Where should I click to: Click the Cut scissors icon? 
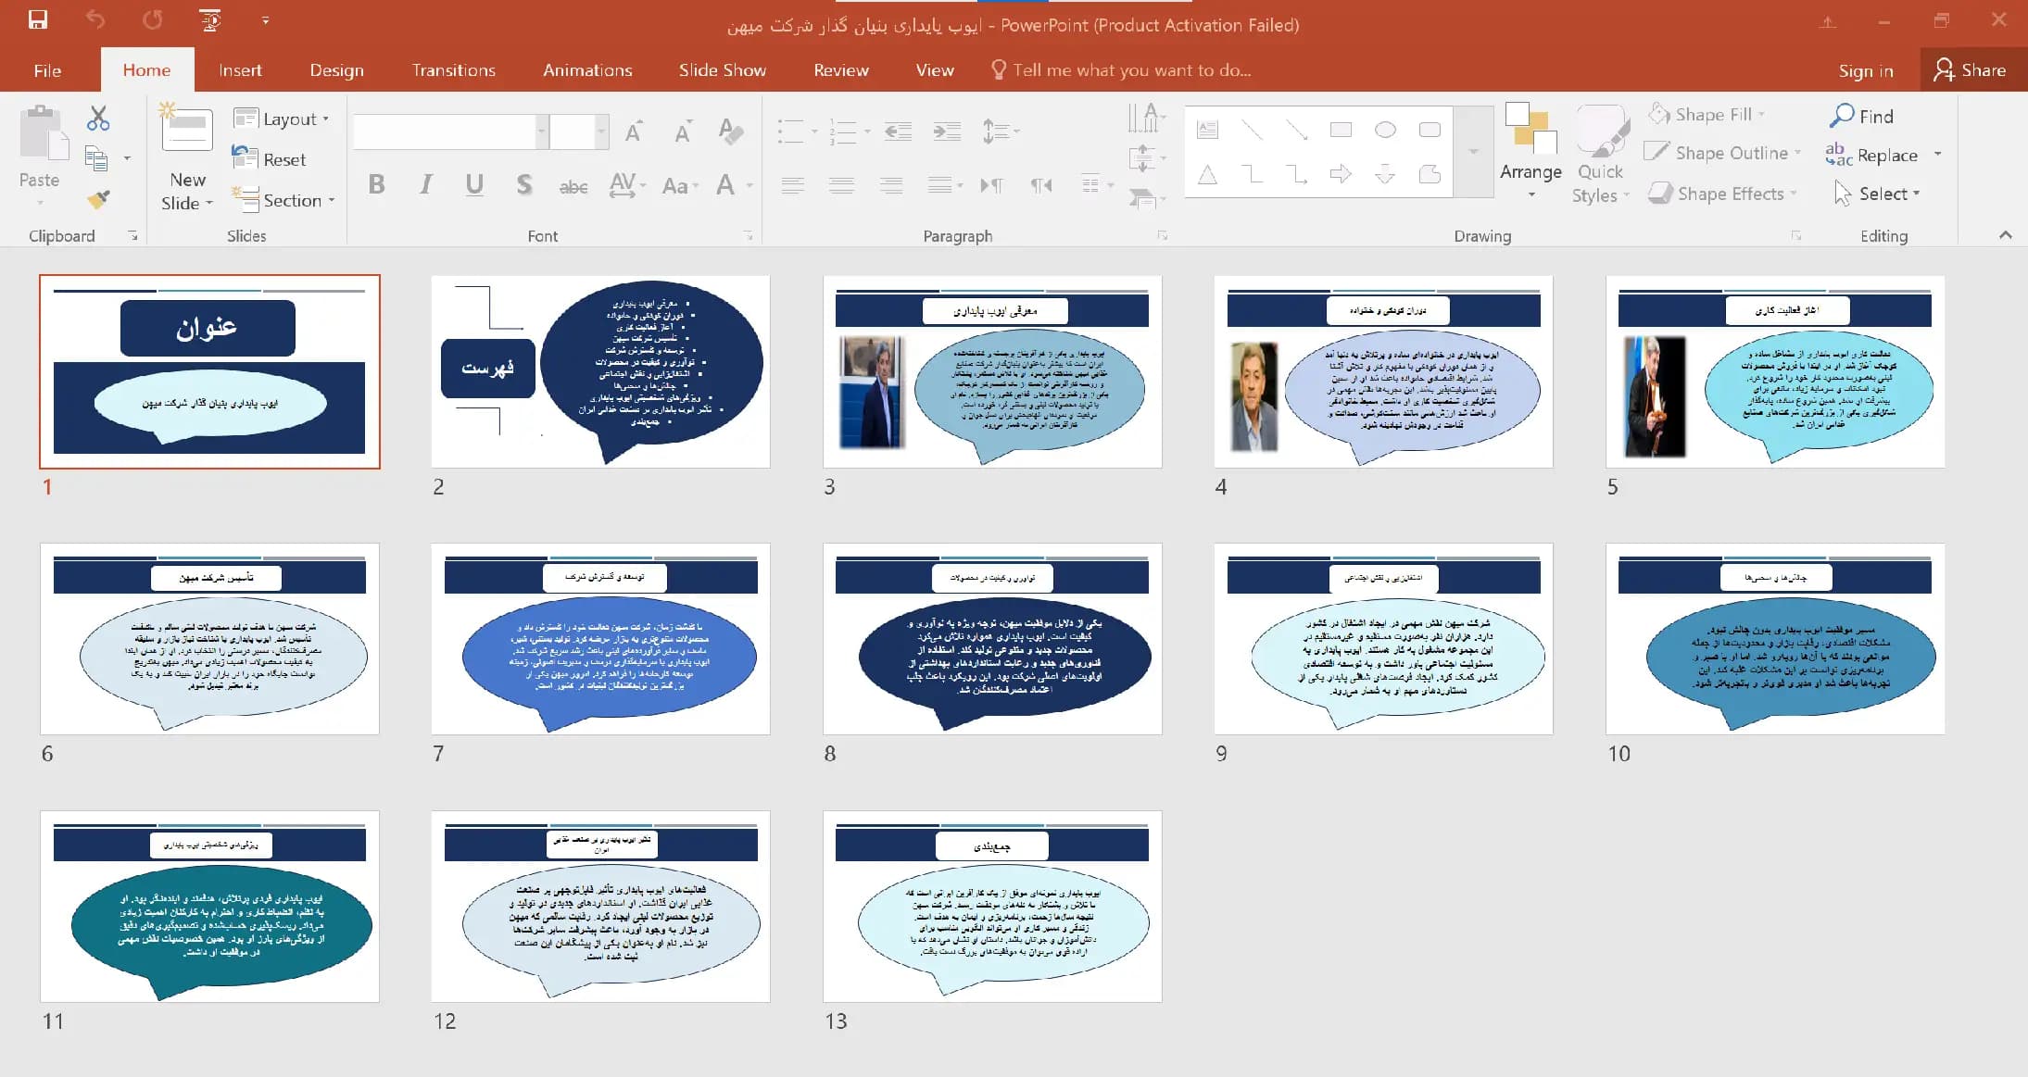point(98,118)
